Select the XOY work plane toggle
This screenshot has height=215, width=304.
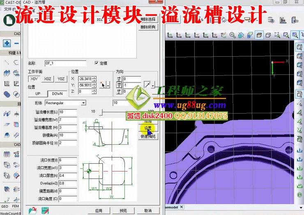coord(34,79)
